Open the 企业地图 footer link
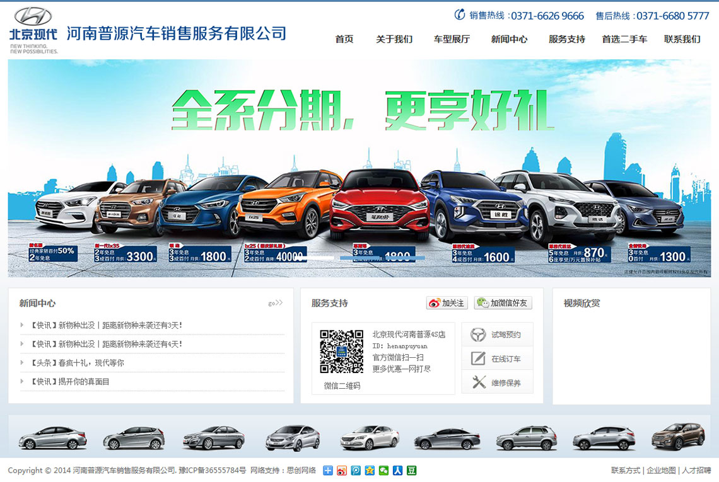Image resolution: width=719 pixels, height=482 pixels. coord(661,471)
